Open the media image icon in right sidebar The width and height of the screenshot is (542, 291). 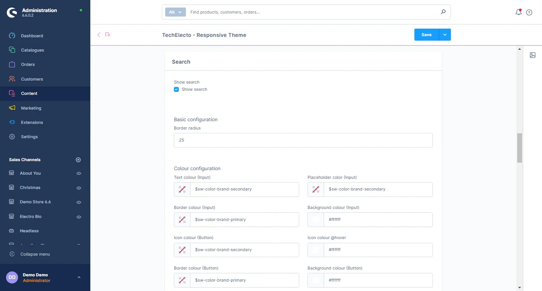(533, 55)
